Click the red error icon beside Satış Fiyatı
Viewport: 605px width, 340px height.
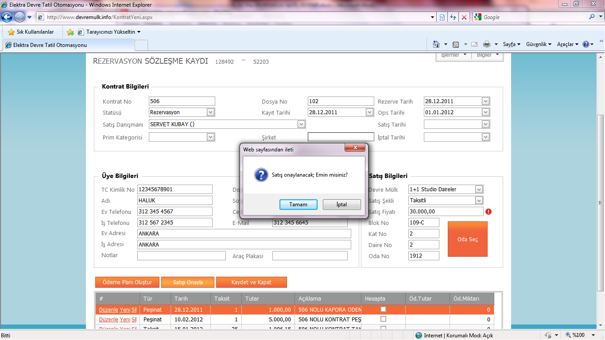(489, 212)
